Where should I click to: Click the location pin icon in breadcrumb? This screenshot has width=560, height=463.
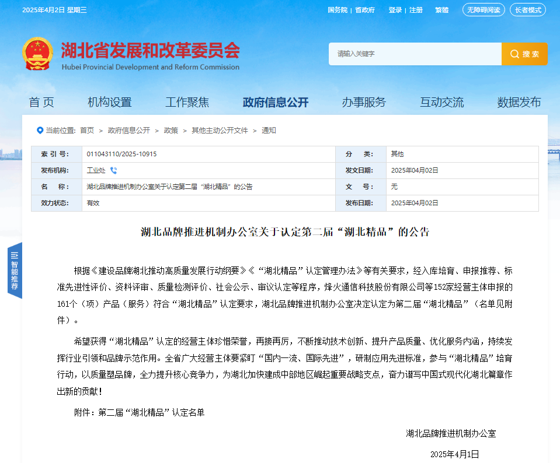40,130
